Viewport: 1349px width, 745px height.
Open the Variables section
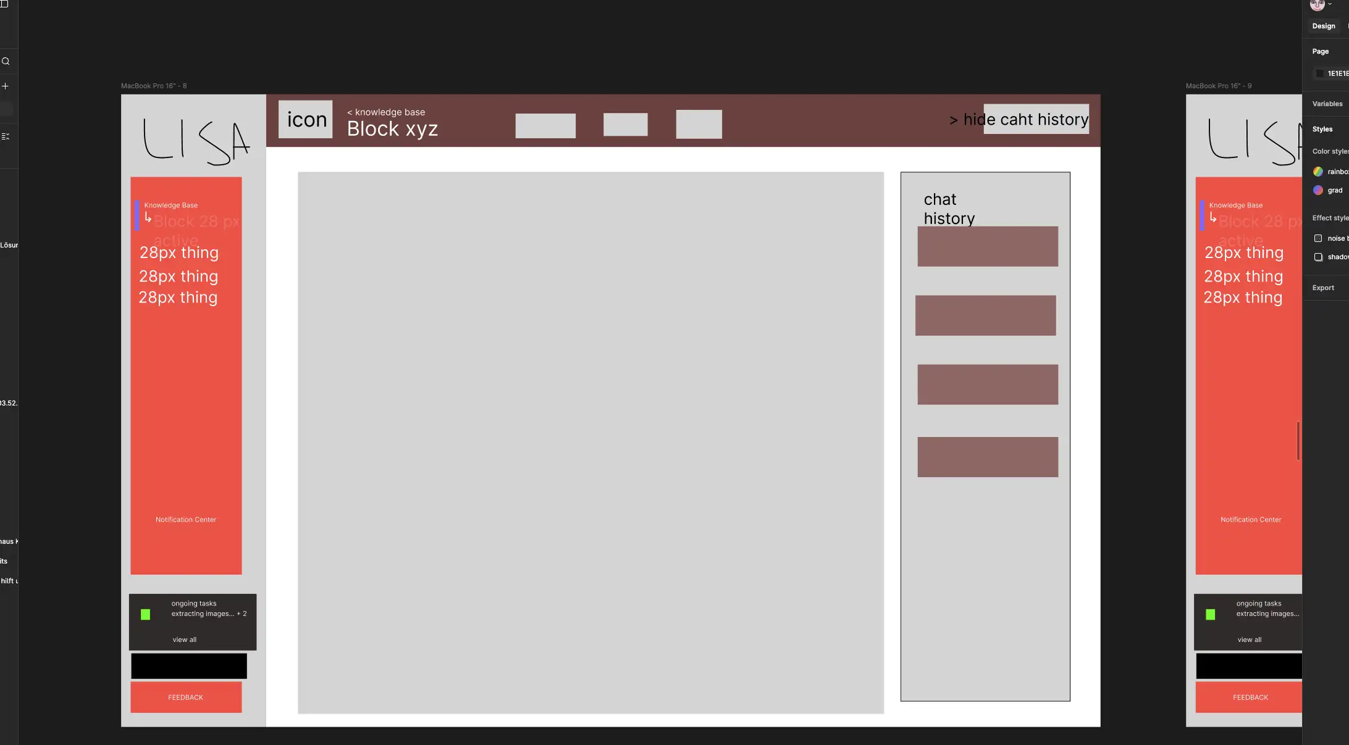[1327, 104]
